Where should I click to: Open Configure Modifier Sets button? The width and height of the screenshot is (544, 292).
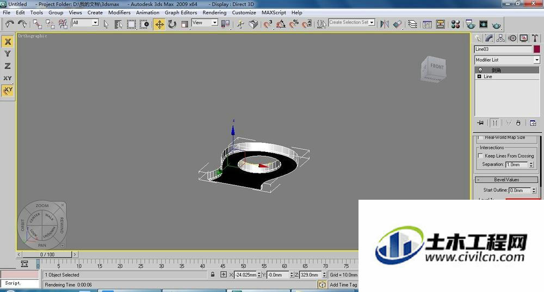[533, 123]
